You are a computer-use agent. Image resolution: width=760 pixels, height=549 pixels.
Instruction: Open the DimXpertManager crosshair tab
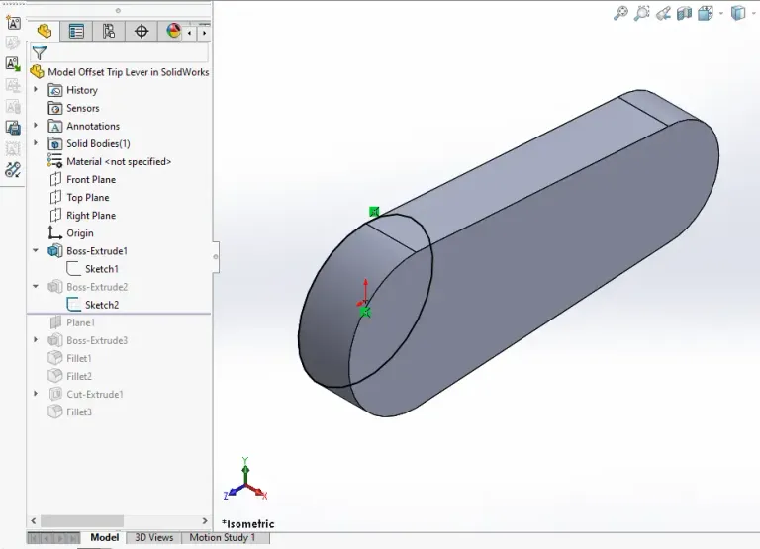point(142,32)
